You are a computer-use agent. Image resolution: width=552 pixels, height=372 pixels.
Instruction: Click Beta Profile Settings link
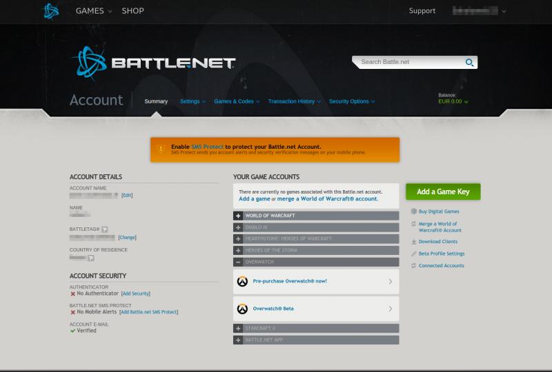pyautogui.click(x=442, y=254)
